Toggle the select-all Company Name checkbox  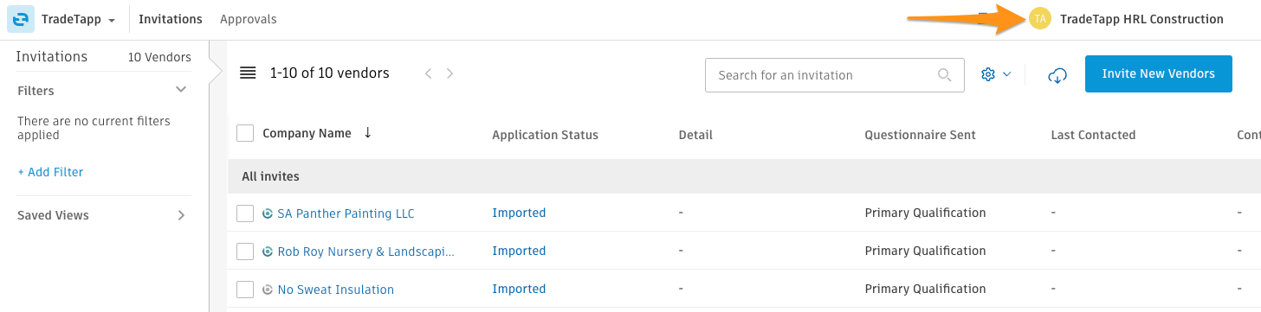[x=245, y=133]
